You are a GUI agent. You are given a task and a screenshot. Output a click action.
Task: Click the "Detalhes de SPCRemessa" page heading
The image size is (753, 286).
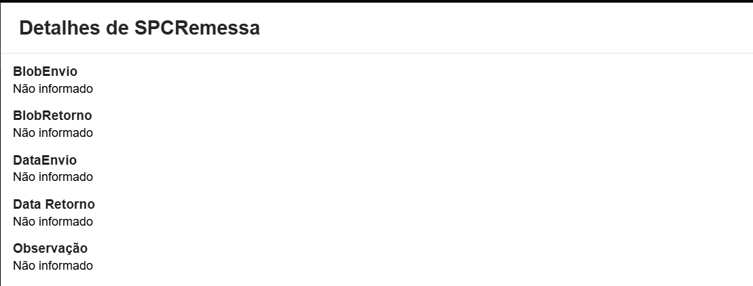pyautogui.click(x=139, y=28)
